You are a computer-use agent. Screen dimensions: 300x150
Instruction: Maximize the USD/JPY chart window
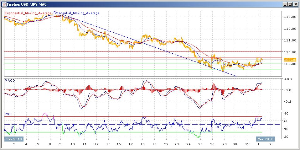(x=290, y=4)
